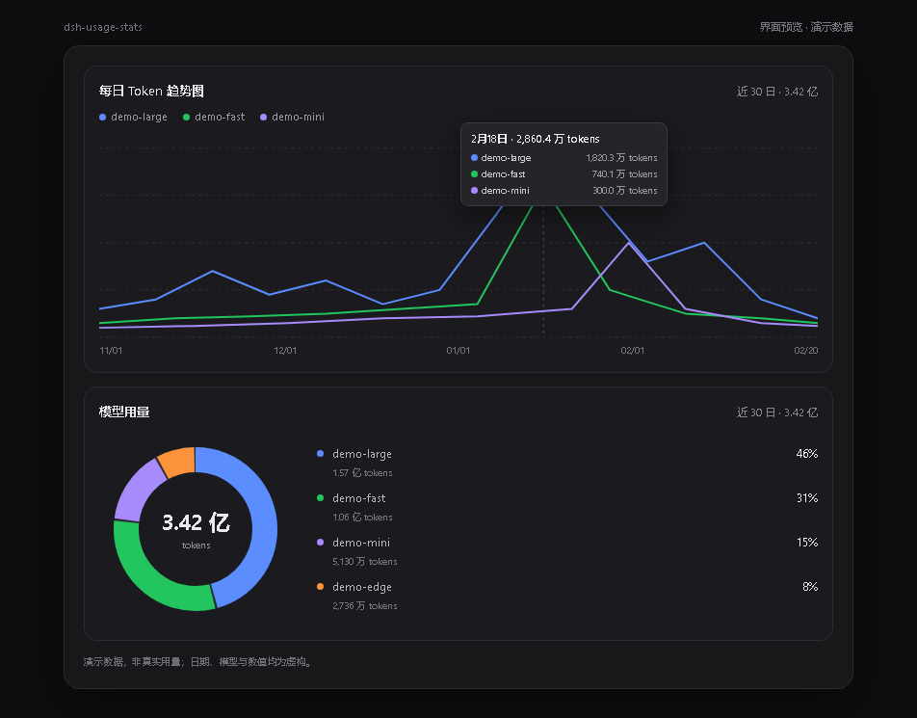Select demo-fast in model usage list

[x=567, y=507]
